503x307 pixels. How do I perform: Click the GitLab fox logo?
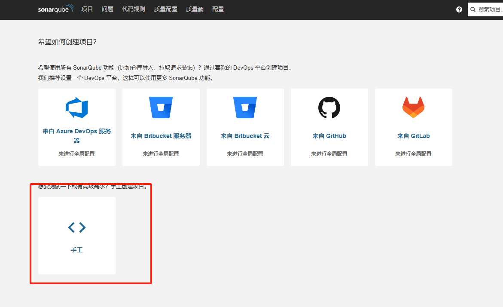(x=414, y=107)
